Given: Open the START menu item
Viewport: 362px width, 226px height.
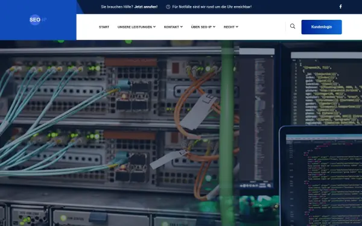Looking at the screenshot, I should [x=104, y=27].
